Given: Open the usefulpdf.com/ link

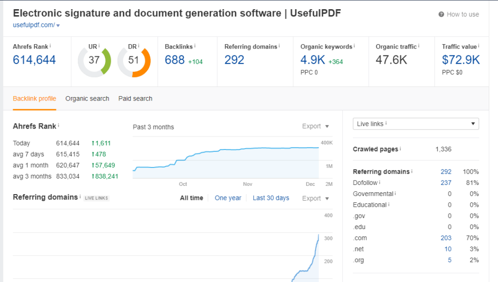Looking at the screenshot, I should (x=34, y=25).
